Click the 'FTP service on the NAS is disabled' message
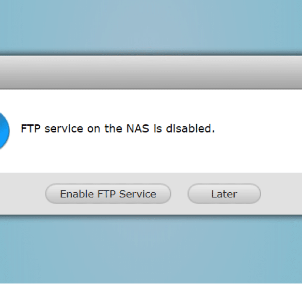The width and height of the screenshot is (302, 284). (118, 128)
